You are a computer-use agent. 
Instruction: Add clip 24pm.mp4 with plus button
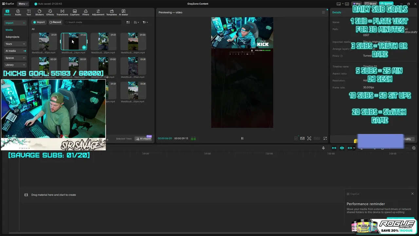click(x=84, y=48)
